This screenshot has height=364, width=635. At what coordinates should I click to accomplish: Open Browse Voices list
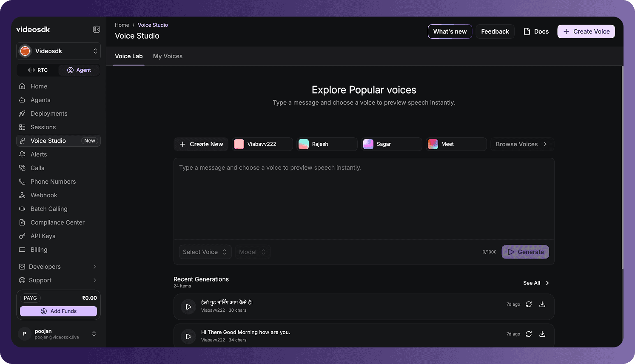tap(522, 144)
